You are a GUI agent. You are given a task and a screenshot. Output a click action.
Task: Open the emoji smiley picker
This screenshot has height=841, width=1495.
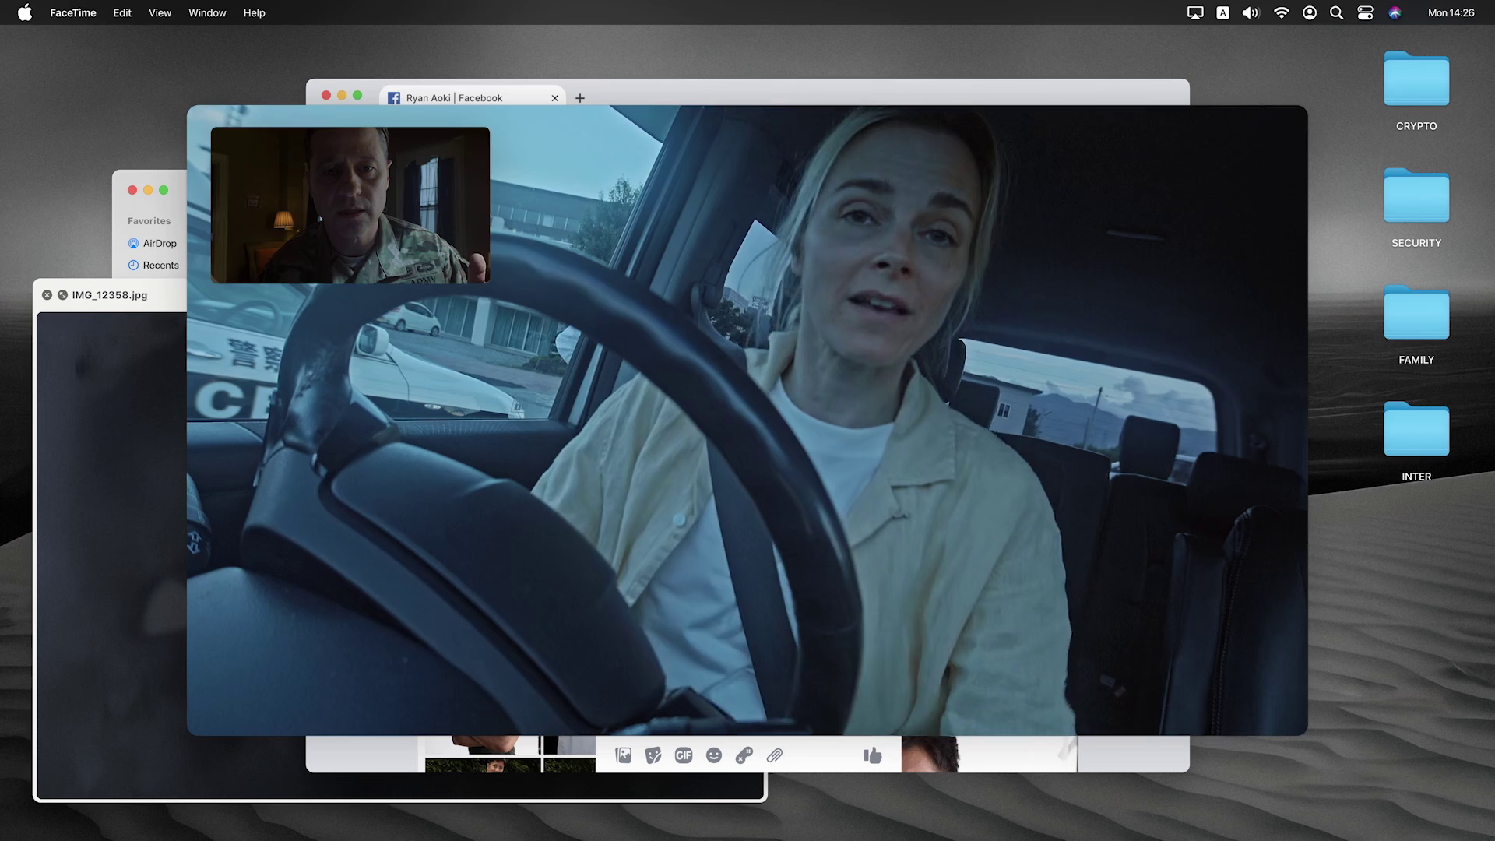coord(714,755)
